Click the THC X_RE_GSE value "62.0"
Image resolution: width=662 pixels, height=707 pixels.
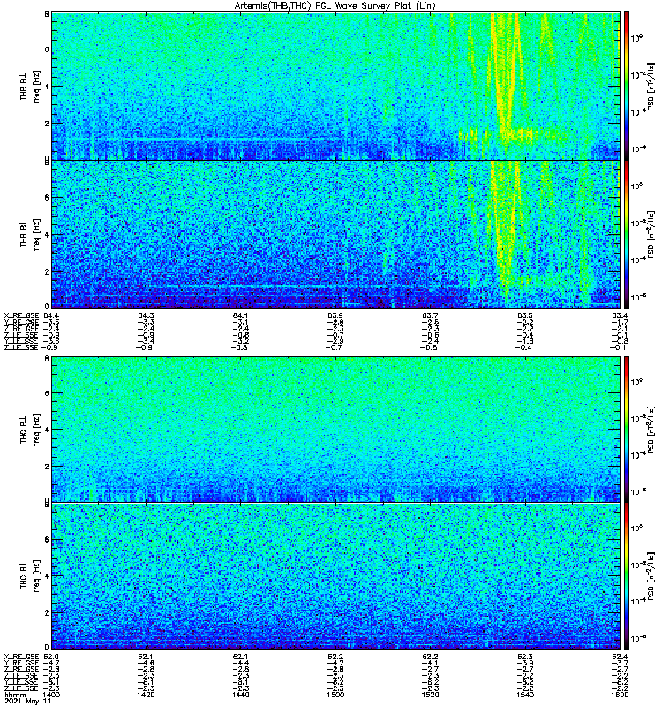pyautogui.click(x=51, y=657)
